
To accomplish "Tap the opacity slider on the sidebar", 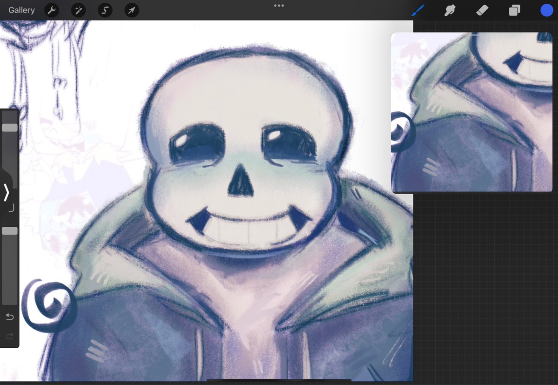I will point(10,230).
